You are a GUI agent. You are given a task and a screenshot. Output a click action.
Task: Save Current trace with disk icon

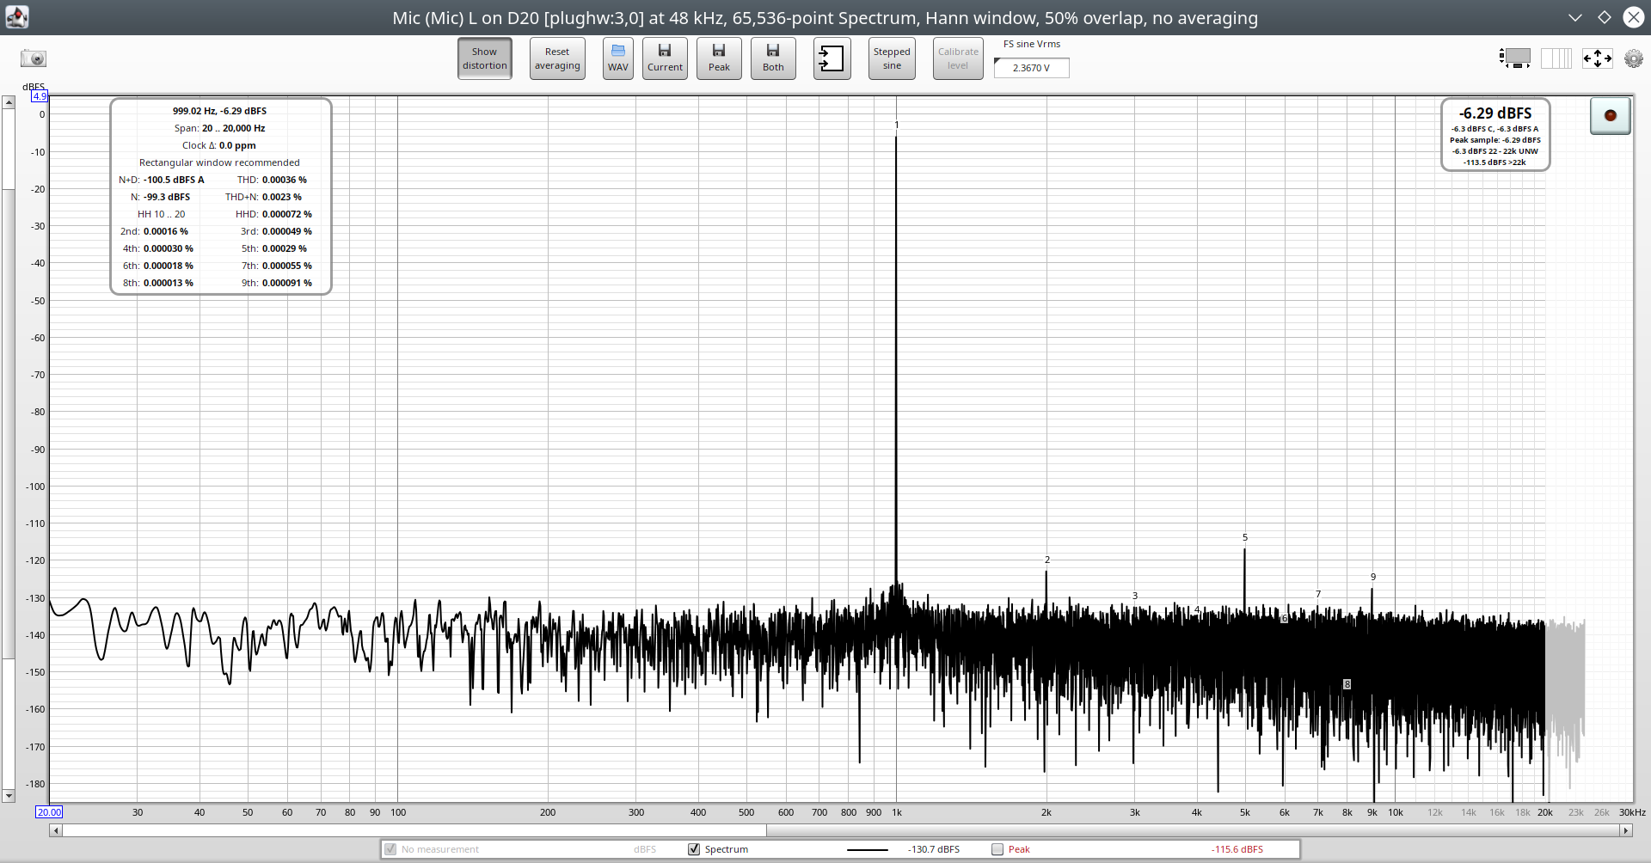pyautogui.click(x=665, y=58)
